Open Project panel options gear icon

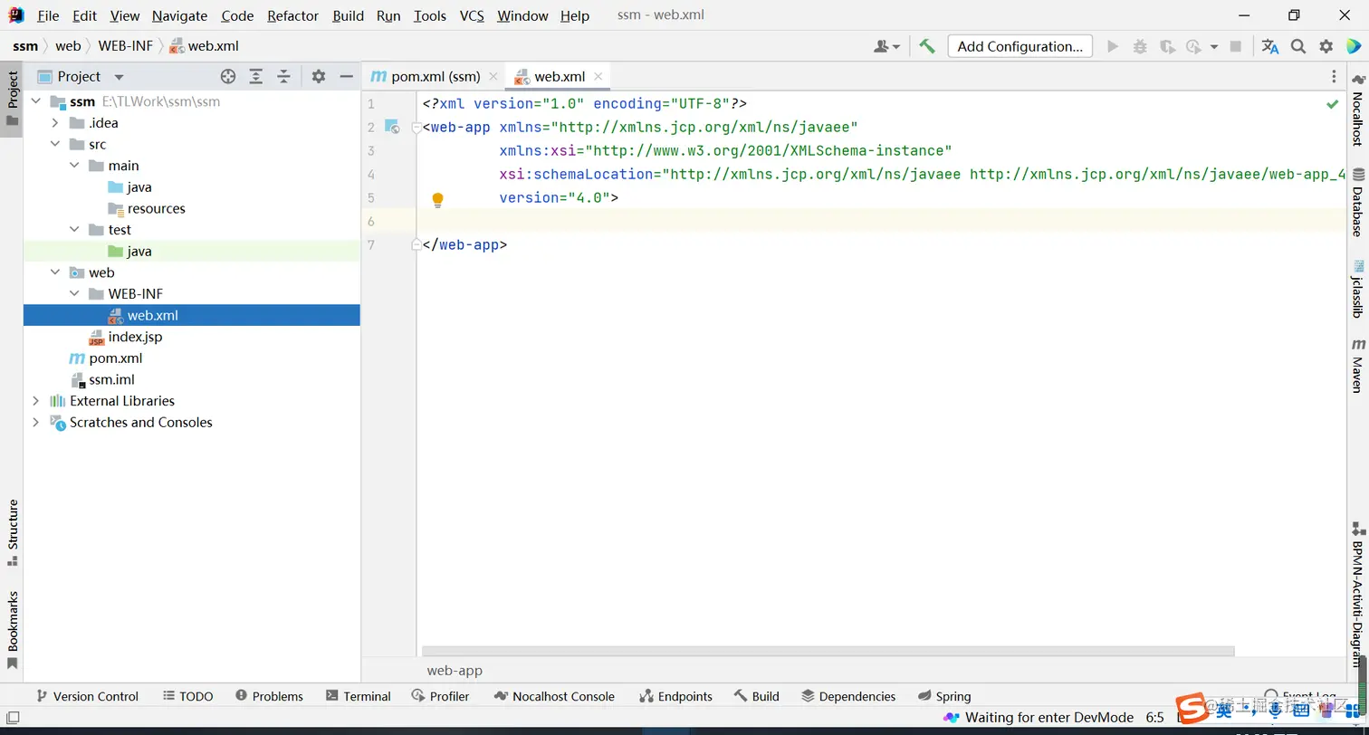(319, 77)
